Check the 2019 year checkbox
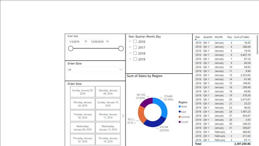 pos(135,59)
